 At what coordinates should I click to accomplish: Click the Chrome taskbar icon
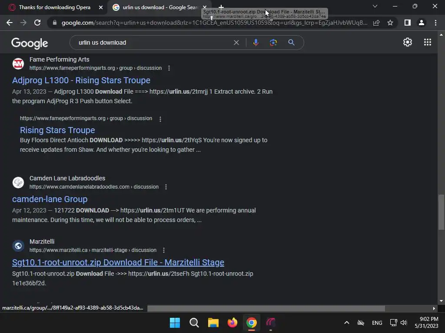click(x=252, y=323)
